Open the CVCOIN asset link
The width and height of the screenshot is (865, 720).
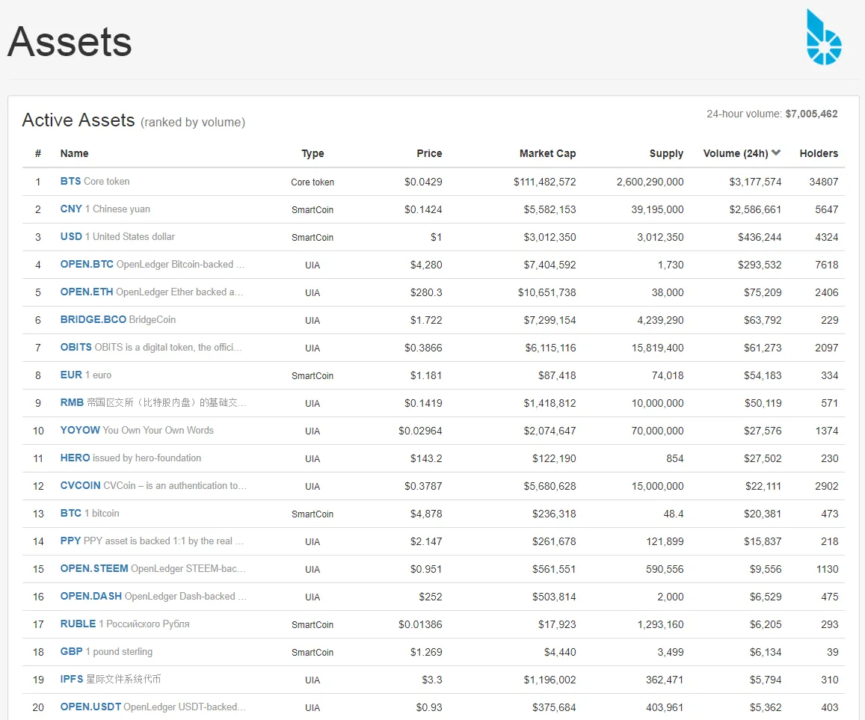(80, 485)
